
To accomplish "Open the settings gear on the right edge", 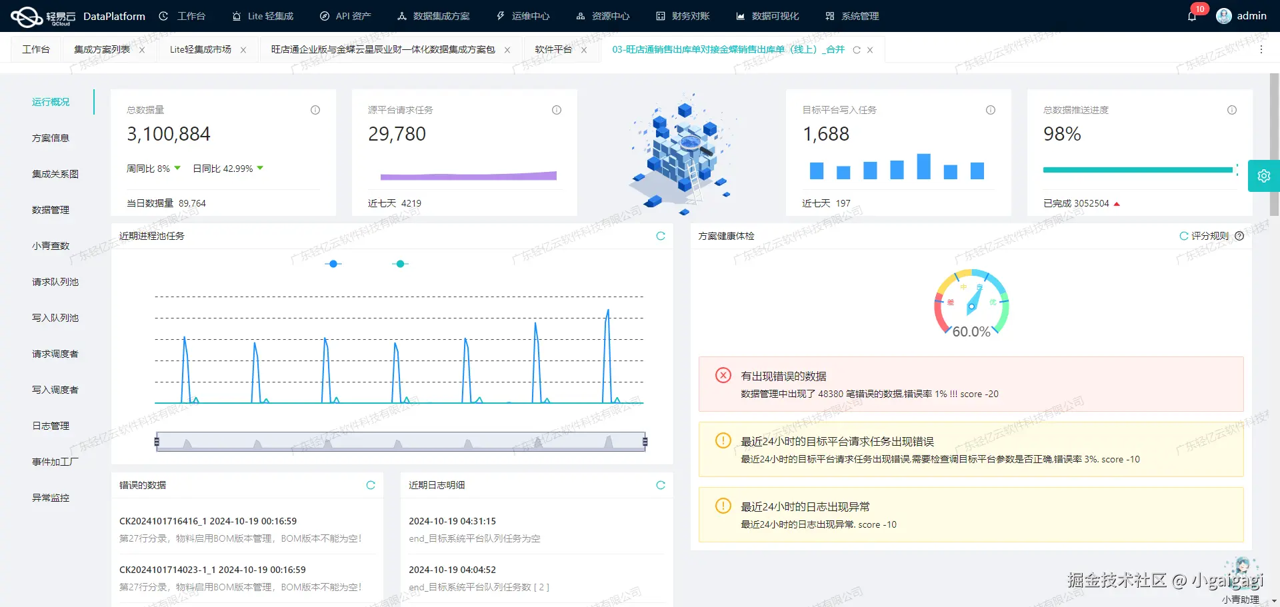I will point(1263,175).
